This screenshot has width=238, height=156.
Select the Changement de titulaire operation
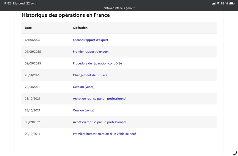(x=90, y=75)
